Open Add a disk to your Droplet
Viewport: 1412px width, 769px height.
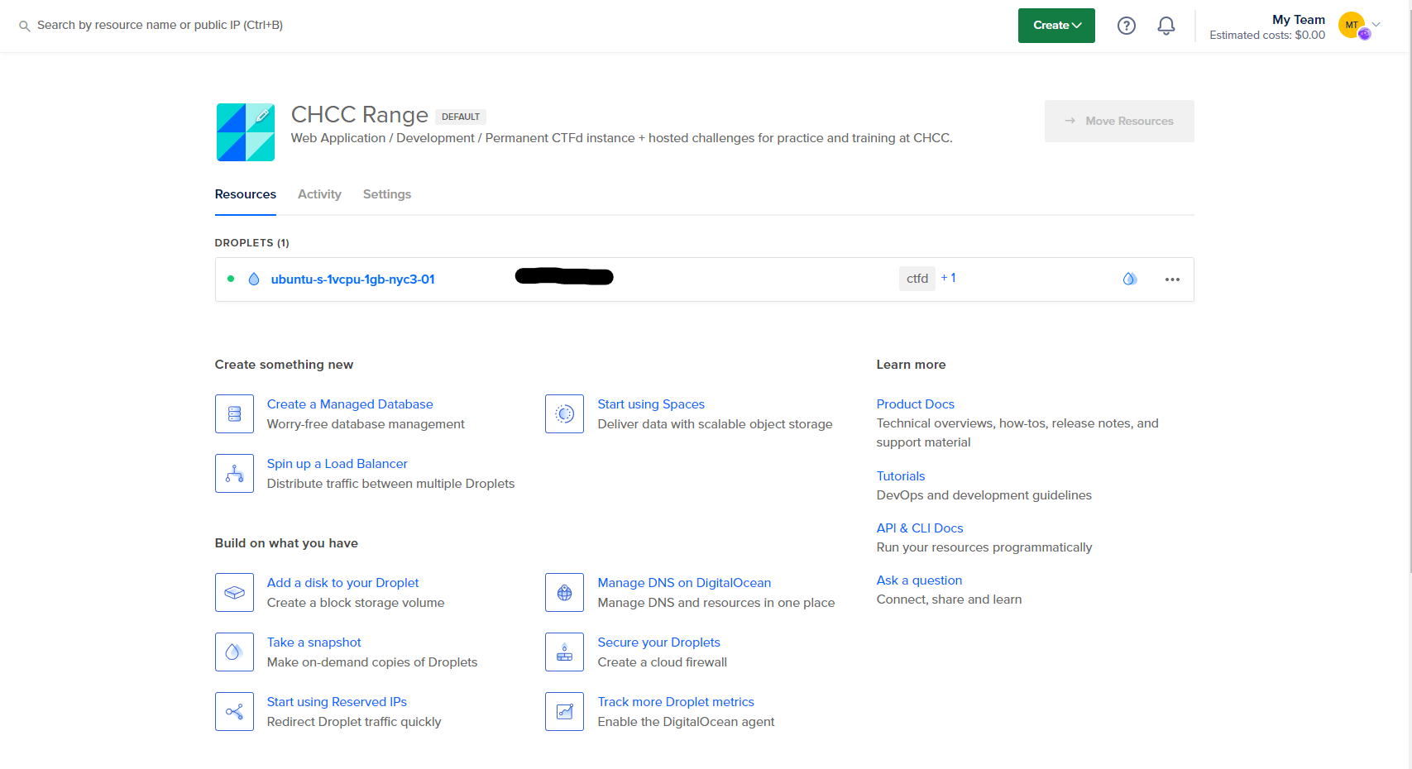(343, 583)
